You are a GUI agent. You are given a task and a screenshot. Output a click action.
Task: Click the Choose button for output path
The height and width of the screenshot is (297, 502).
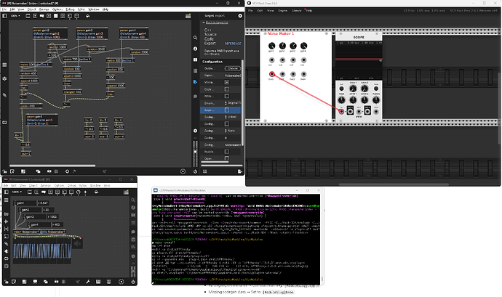233,69
